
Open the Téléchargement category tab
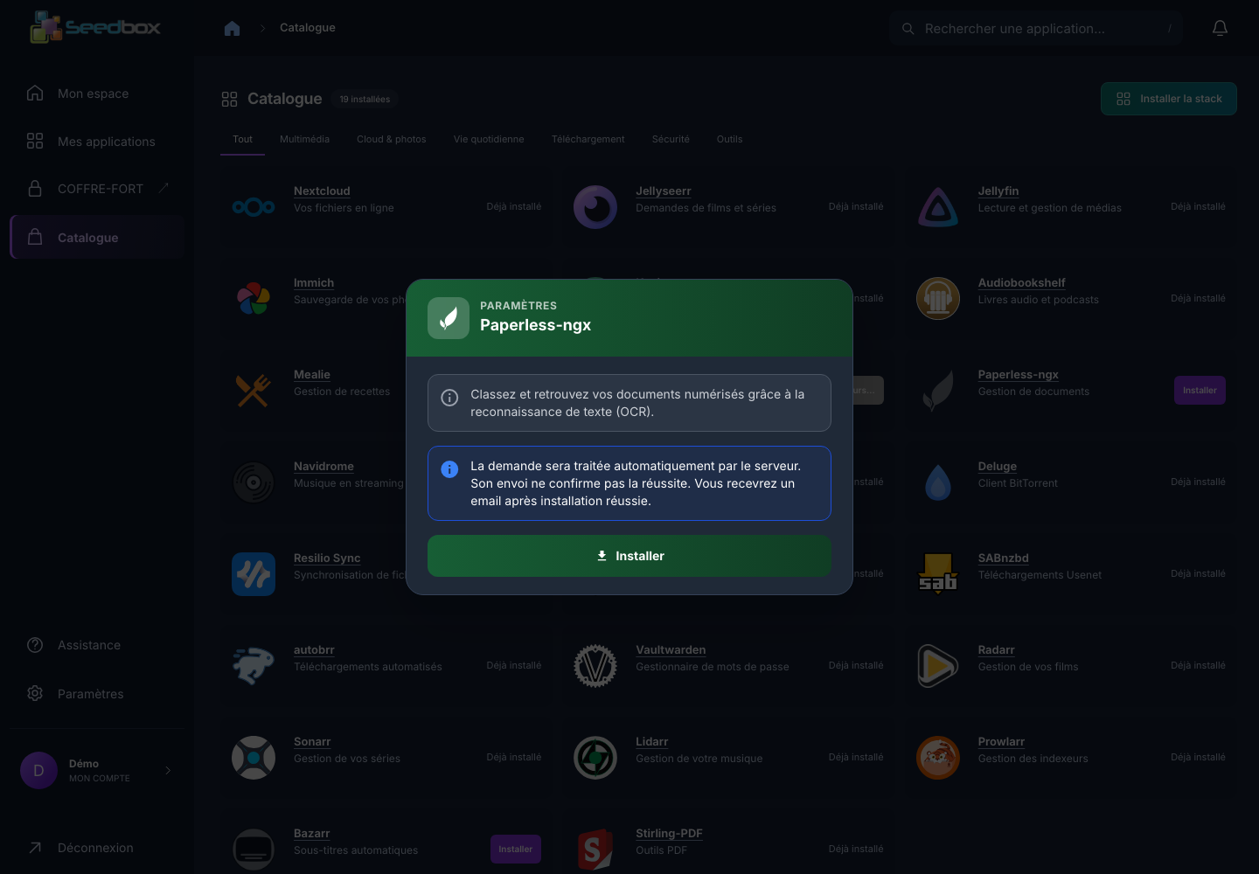click(588, 139)
